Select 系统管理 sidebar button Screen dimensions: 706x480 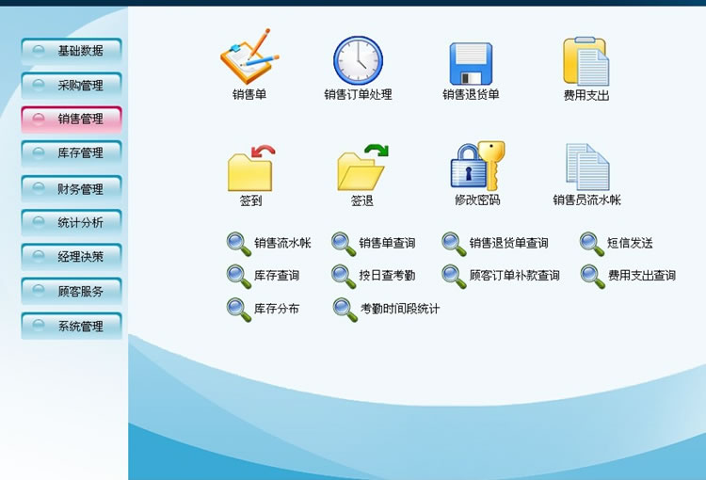coord(72,326)
